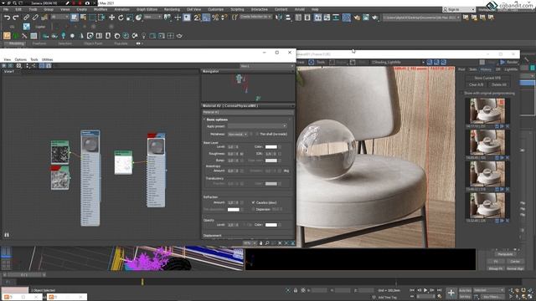536x301 pixels.
Task: Click the Delete All button
Action: click(499, 84)
